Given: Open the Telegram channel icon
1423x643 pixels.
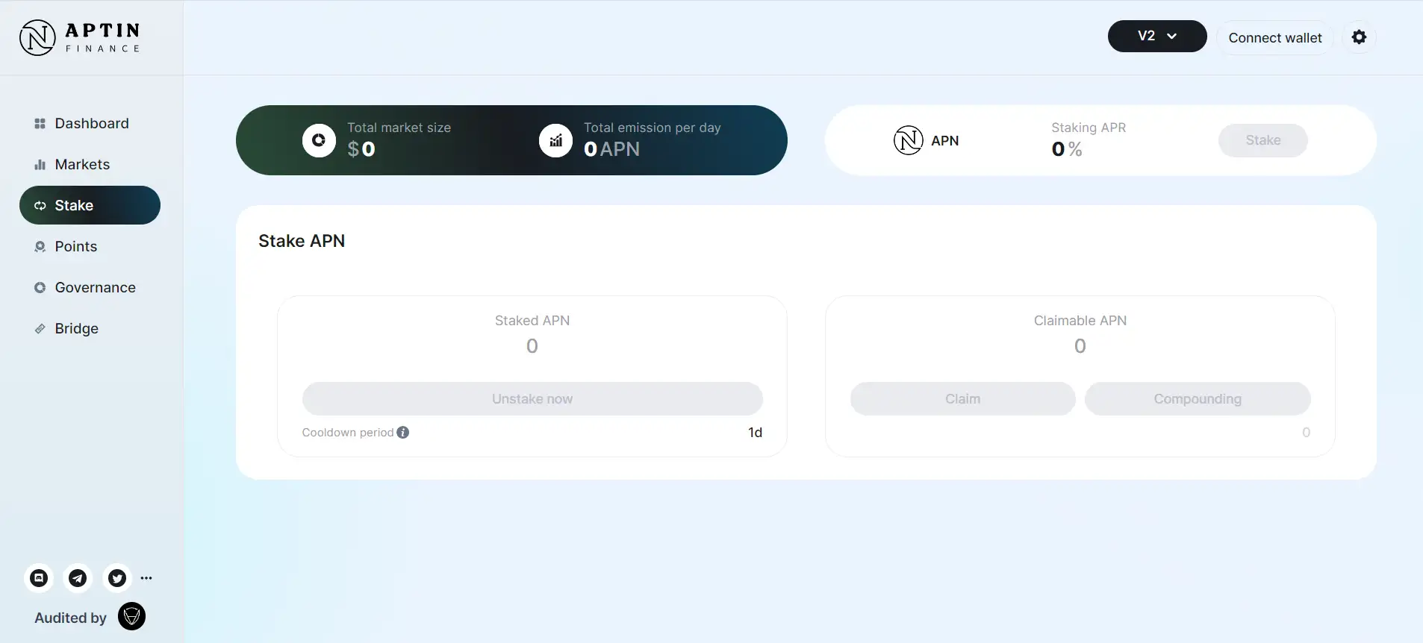Looking at the screenshot, I should (78, 578).
